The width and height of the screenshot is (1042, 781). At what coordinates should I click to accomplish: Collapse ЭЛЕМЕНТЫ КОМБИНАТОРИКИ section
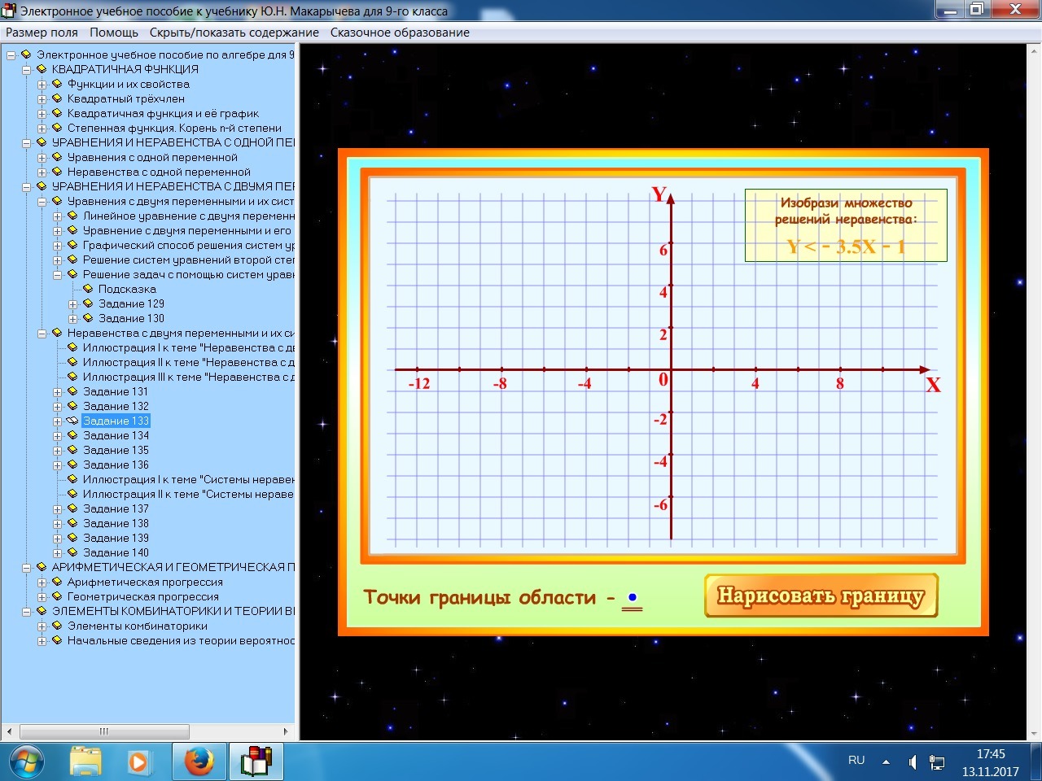click(27, 612)
